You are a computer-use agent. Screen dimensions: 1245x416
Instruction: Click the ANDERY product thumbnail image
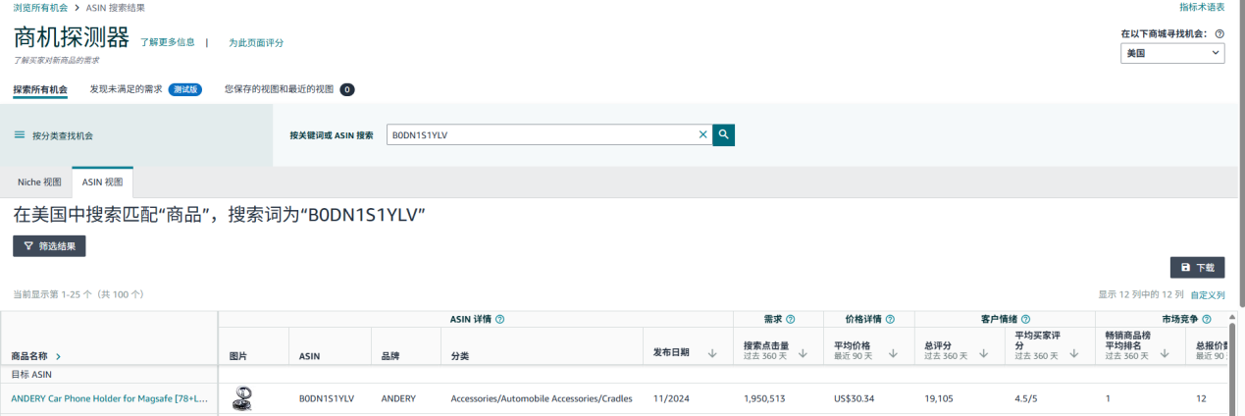[242, 398]
